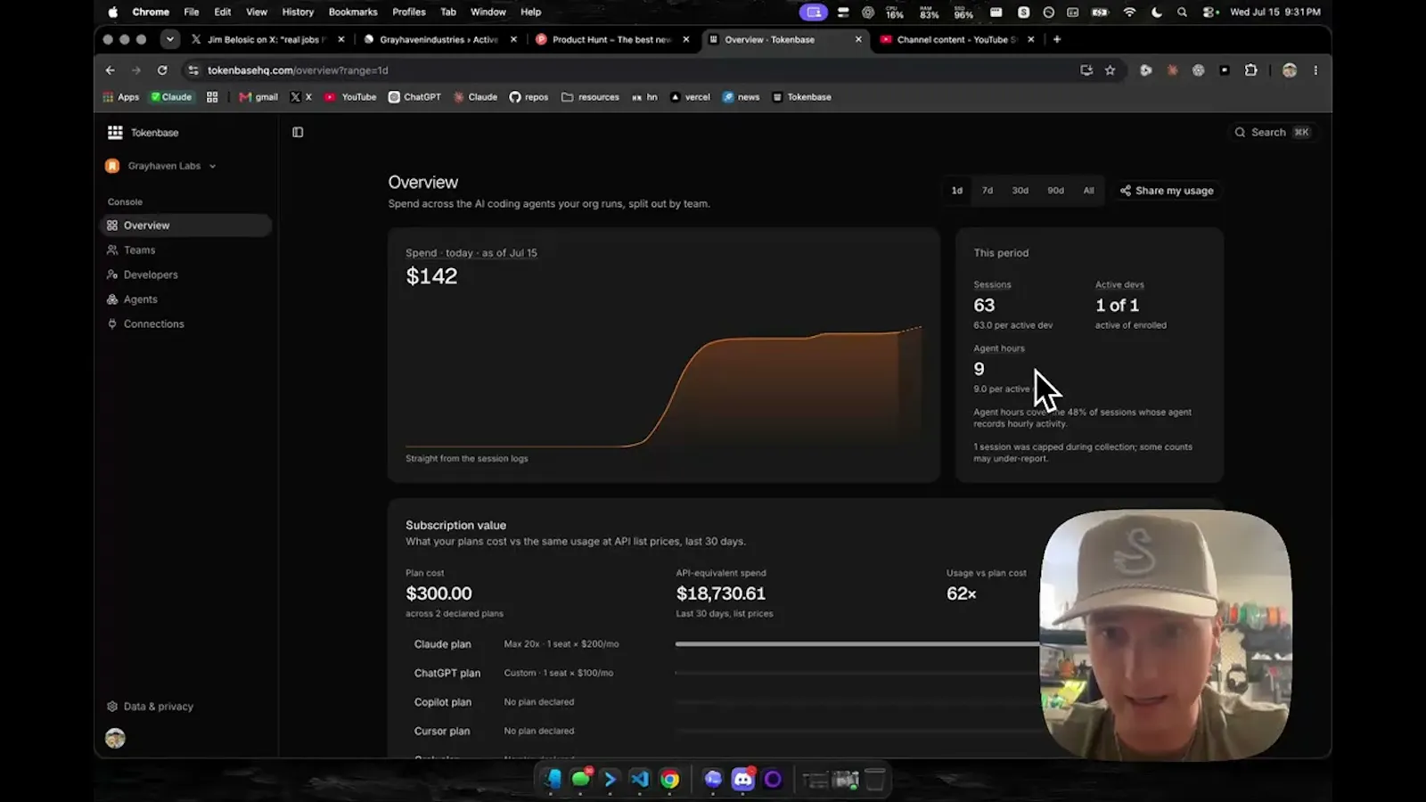Open the vercel bookmark
Image resolution: width=1426 pixels, height=802 pixels.
coord(690,97)
